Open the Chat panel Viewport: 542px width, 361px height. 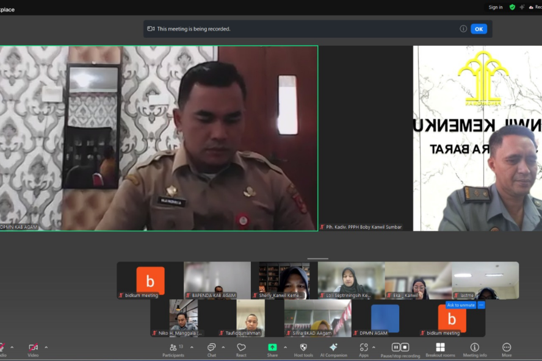[x=211, y=348]
